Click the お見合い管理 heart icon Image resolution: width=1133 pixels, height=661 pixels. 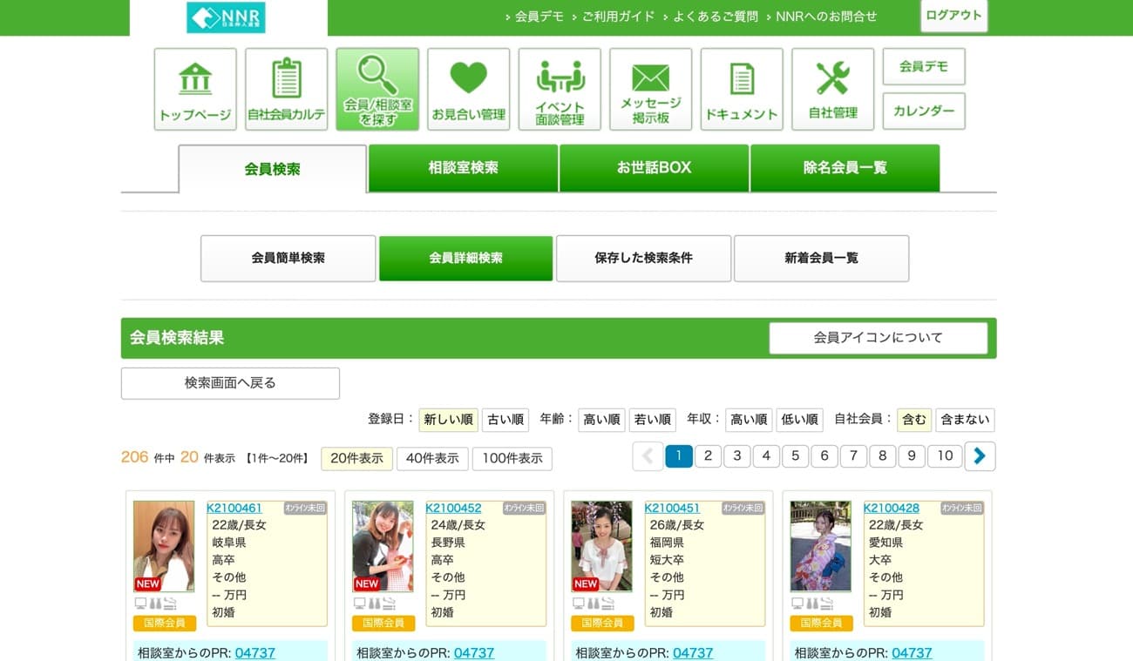pyautogui.click(x=468, y=89)
